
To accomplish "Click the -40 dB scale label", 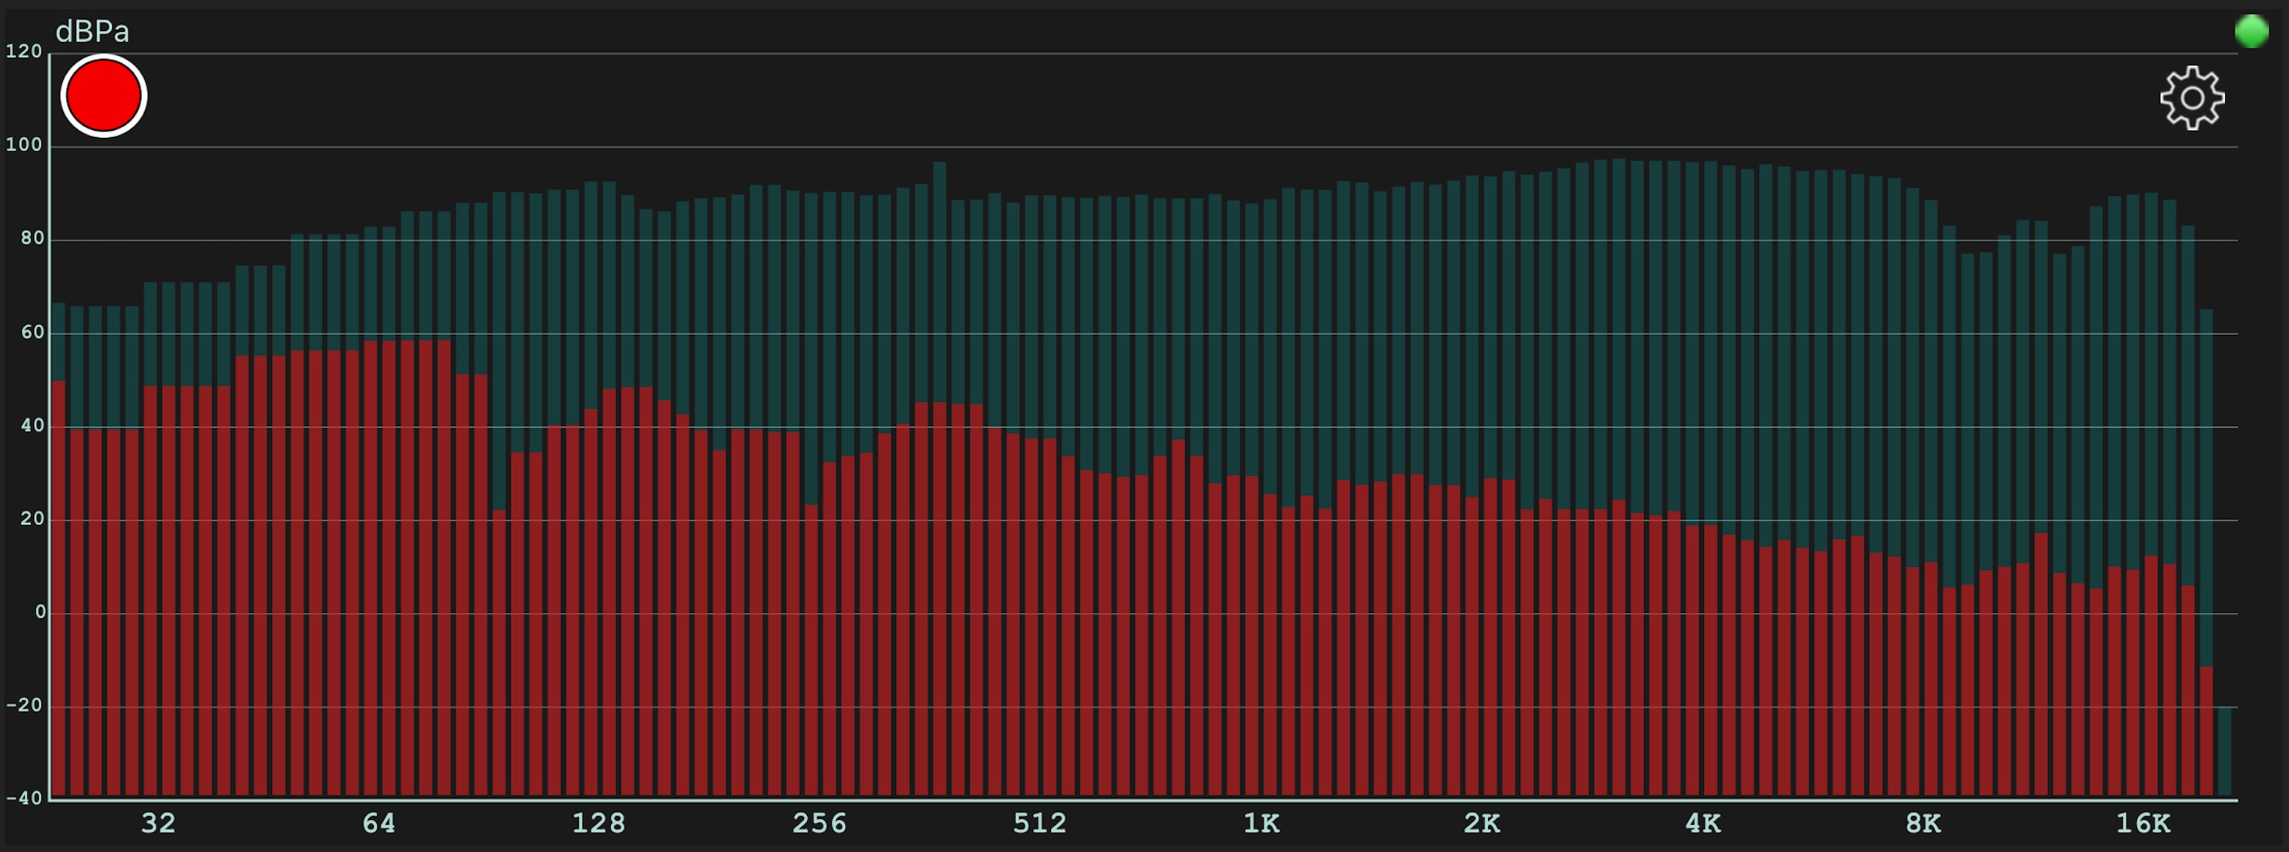I will [24, 797].
